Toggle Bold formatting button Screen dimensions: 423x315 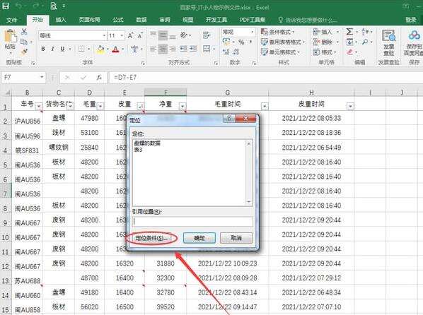click(43, 49)
